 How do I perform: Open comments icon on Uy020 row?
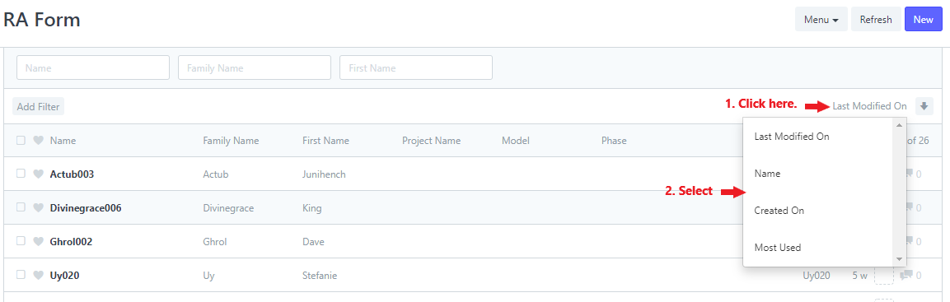pos(906,276)
